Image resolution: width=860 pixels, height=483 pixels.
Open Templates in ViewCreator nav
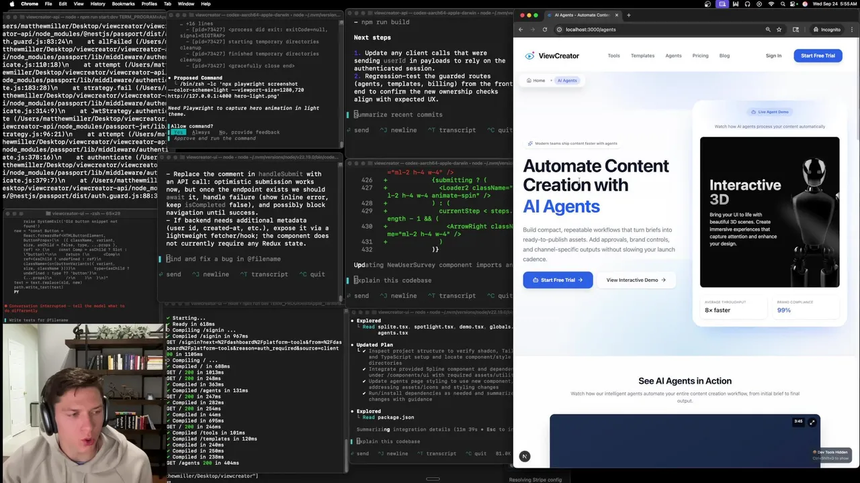tap(642, 56)
